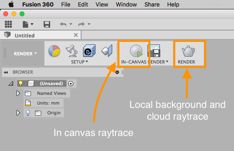
Task: Open the undo history dropdown arrow
Action: coord(71,24)
